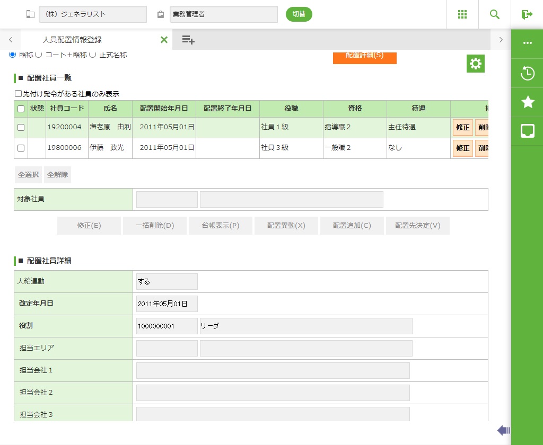Close the 人員配置情報登録 tab
543x445 pixels.
[x=164, y=40]
